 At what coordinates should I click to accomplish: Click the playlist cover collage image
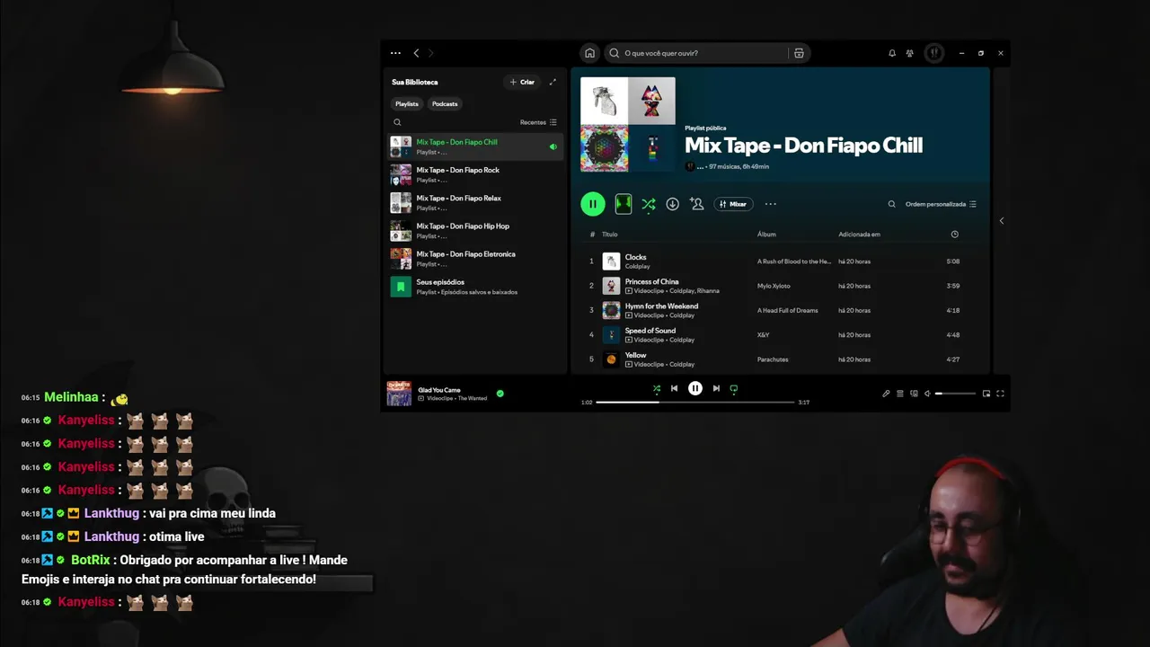pyautogui.click(x=628, y=124)
